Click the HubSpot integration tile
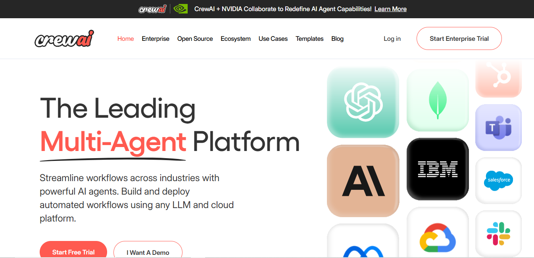The width and height of the screenshot is (534, 258). pyautogui.click(x=498, y=79)
